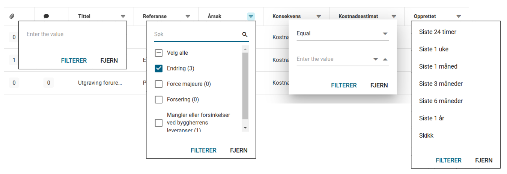Click FJERN in the Opprettet filter popup
The image size is (507, 174).
[x=484, y=160]
